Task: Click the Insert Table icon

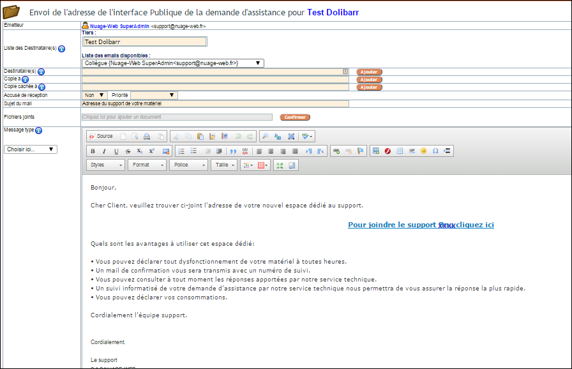Action: point(400,151)
